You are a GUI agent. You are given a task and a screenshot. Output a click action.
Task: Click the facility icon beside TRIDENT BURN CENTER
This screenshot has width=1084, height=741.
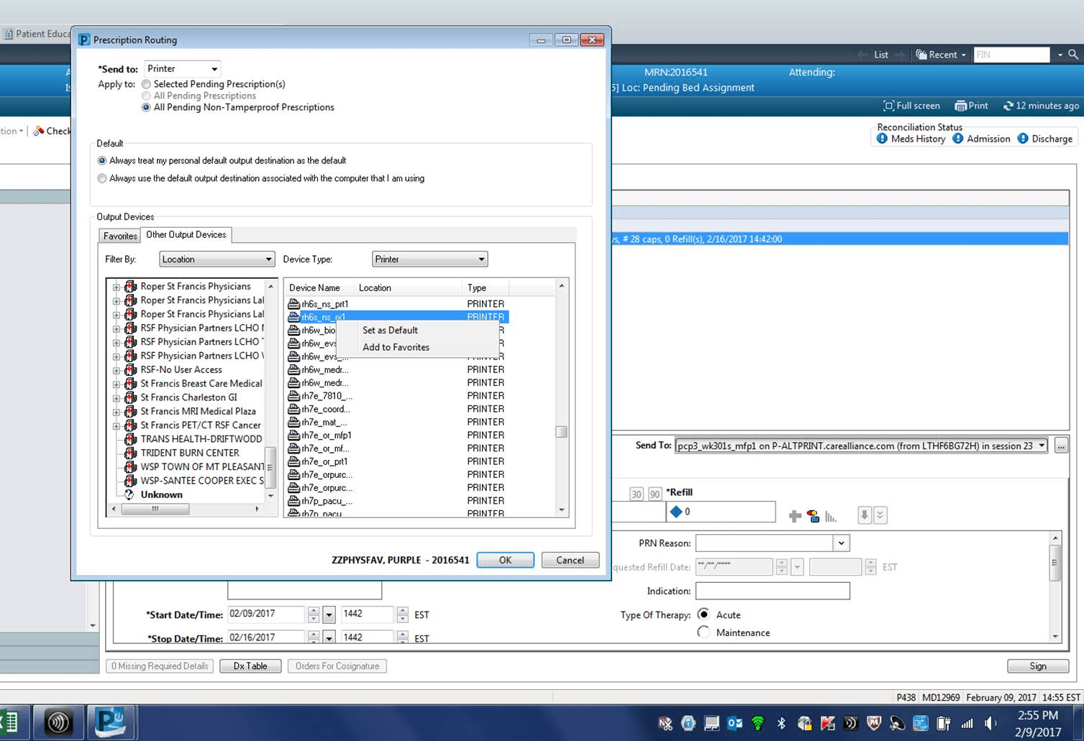coord(130,453)
